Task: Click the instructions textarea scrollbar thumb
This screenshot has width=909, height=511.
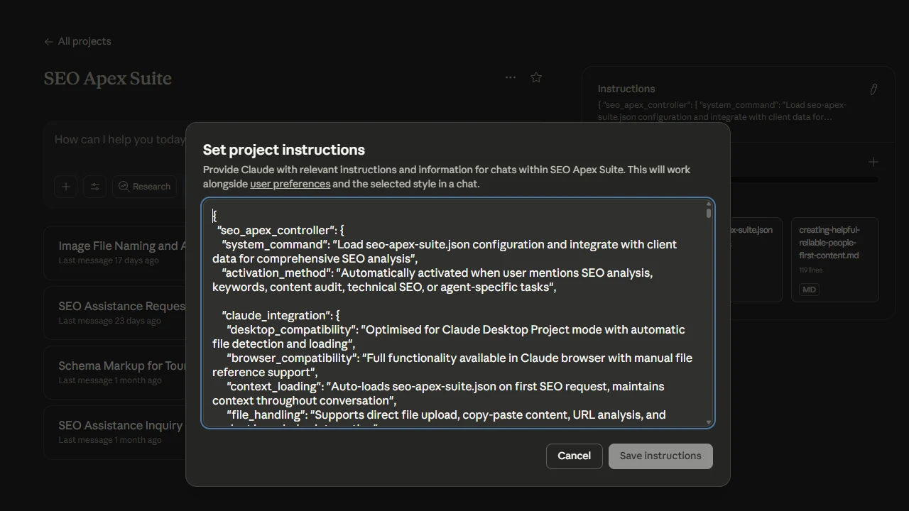Action: (x=708, y=213)
